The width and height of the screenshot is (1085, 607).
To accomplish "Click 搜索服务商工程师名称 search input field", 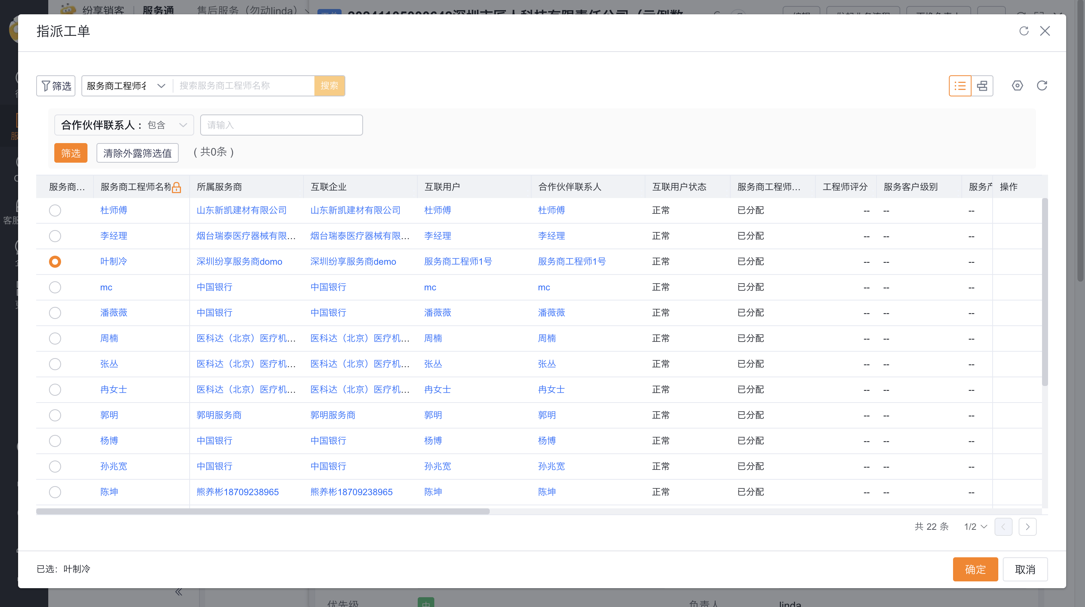I will coord(244,86).
